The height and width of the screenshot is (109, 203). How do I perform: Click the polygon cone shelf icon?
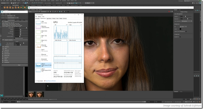click(x=13, y=7)
